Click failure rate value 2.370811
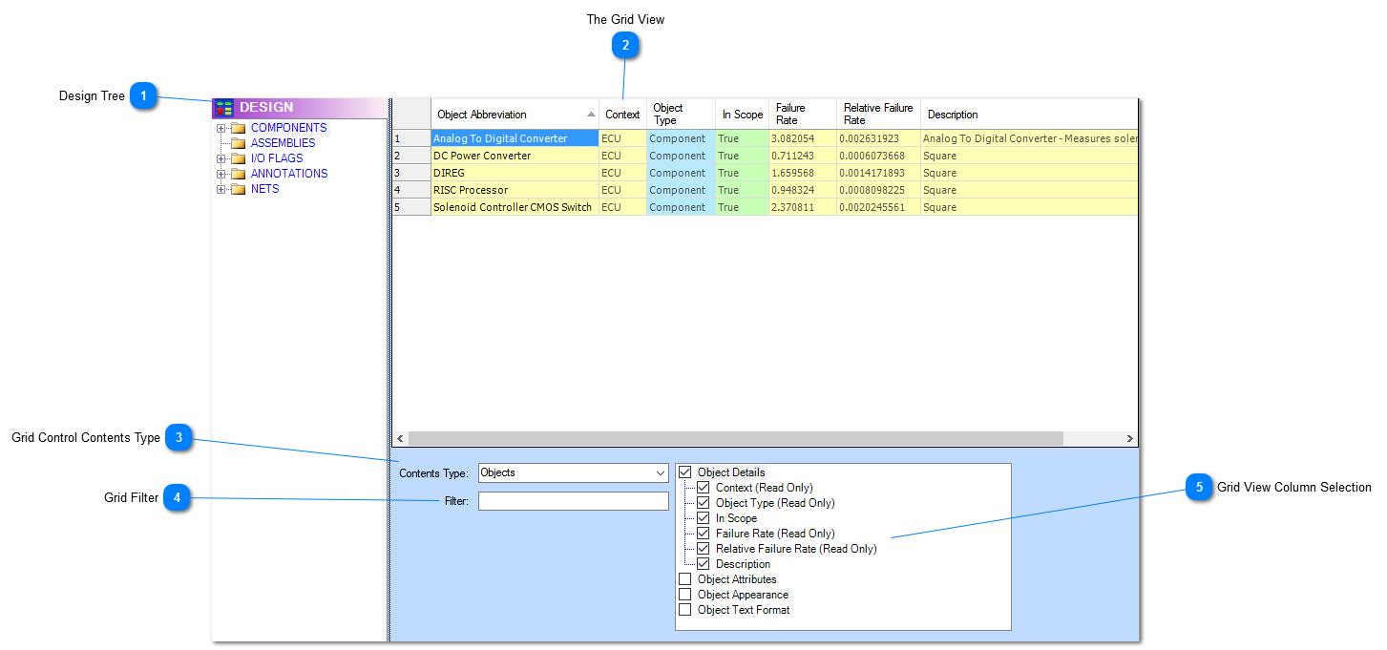Image resolution: width=1387 pixels, height=650 pixels. (803, 207)
